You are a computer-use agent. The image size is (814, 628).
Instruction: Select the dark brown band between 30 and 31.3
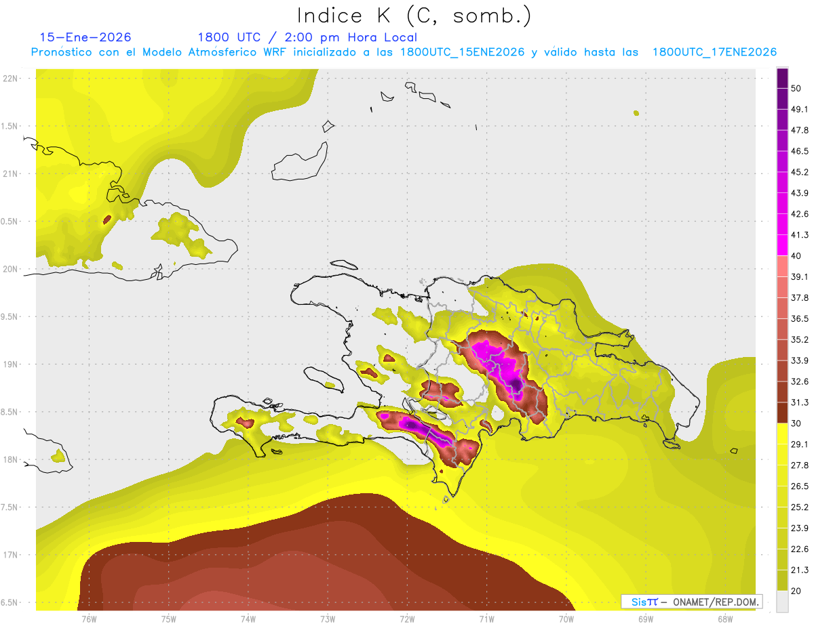pyautogui.click(x=782, y=413)
